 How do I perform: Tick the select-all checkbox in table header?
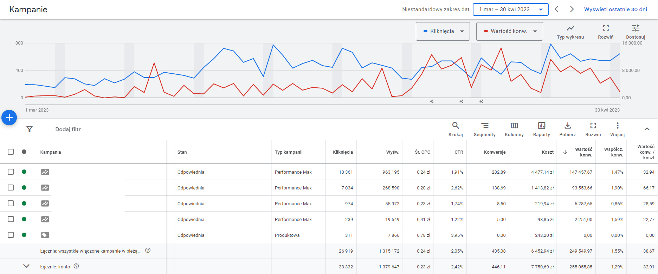pyautogui.click(x=11, y=152)
